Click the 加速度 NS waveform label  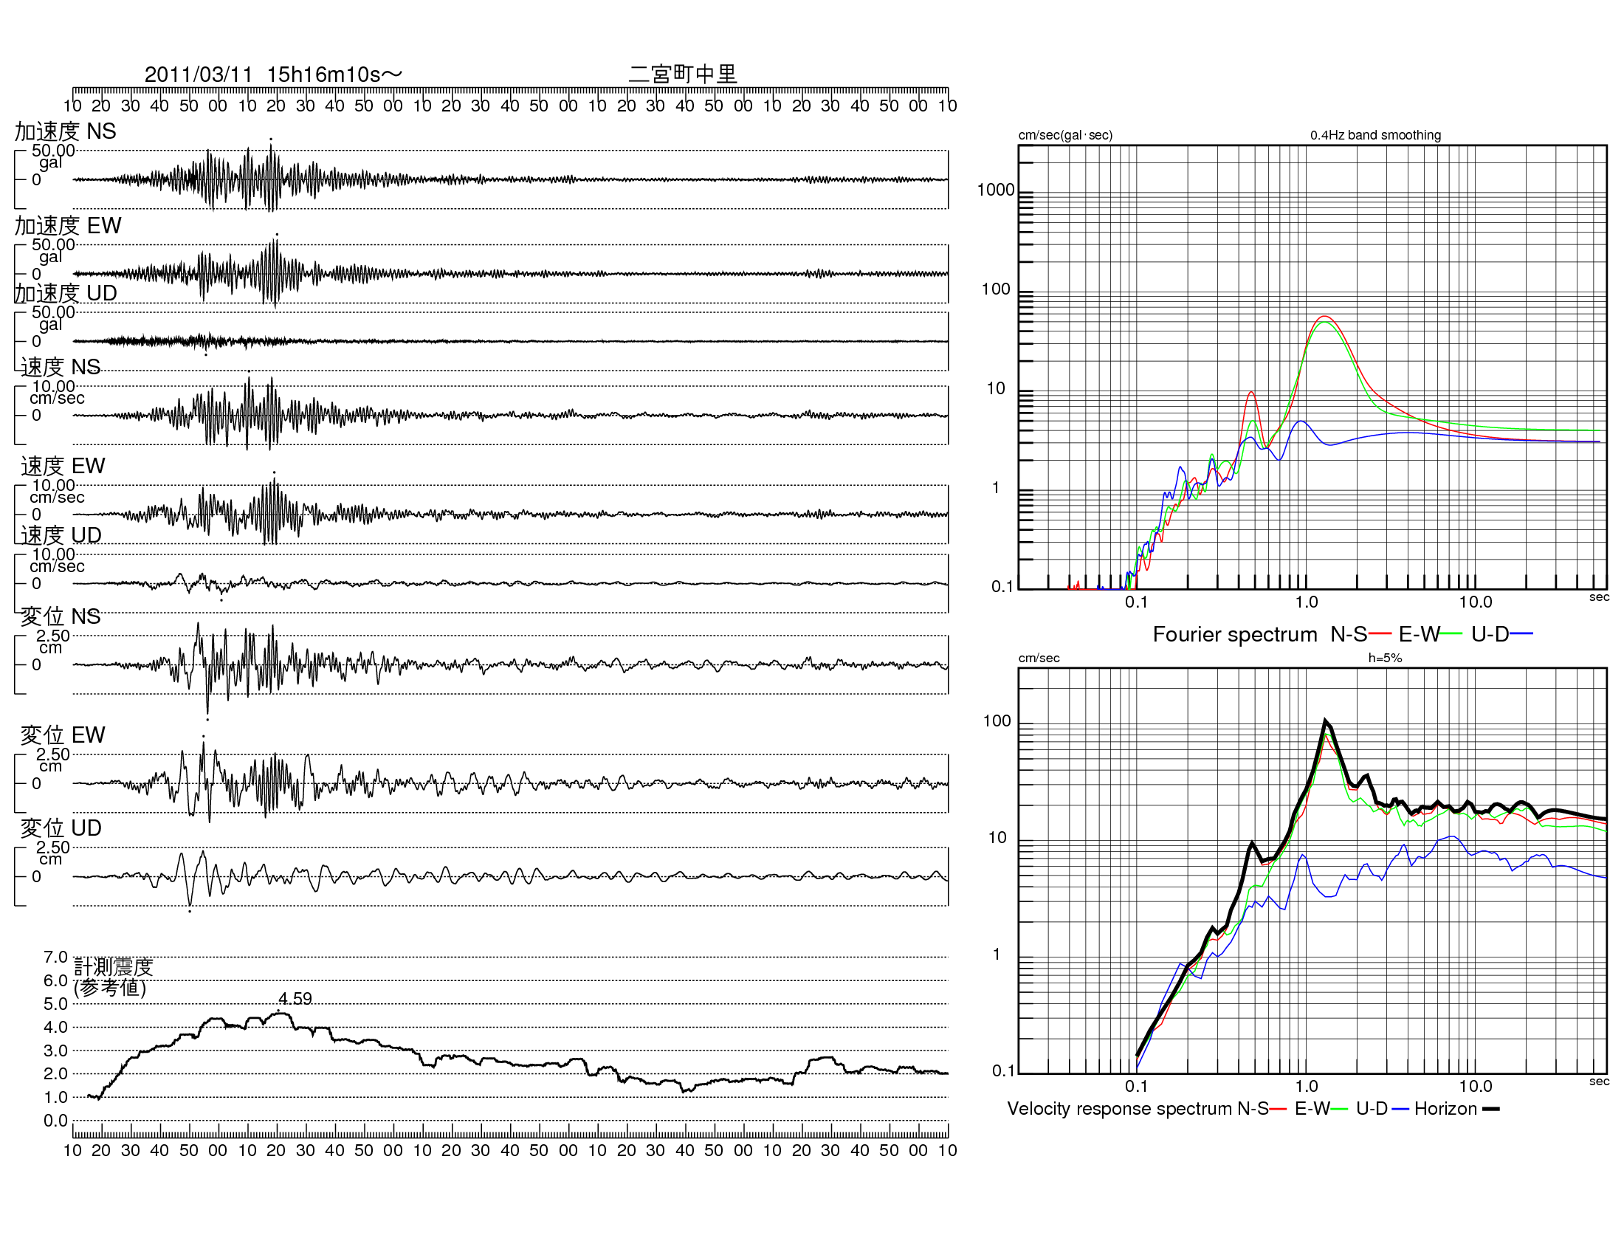coord(66,131)
